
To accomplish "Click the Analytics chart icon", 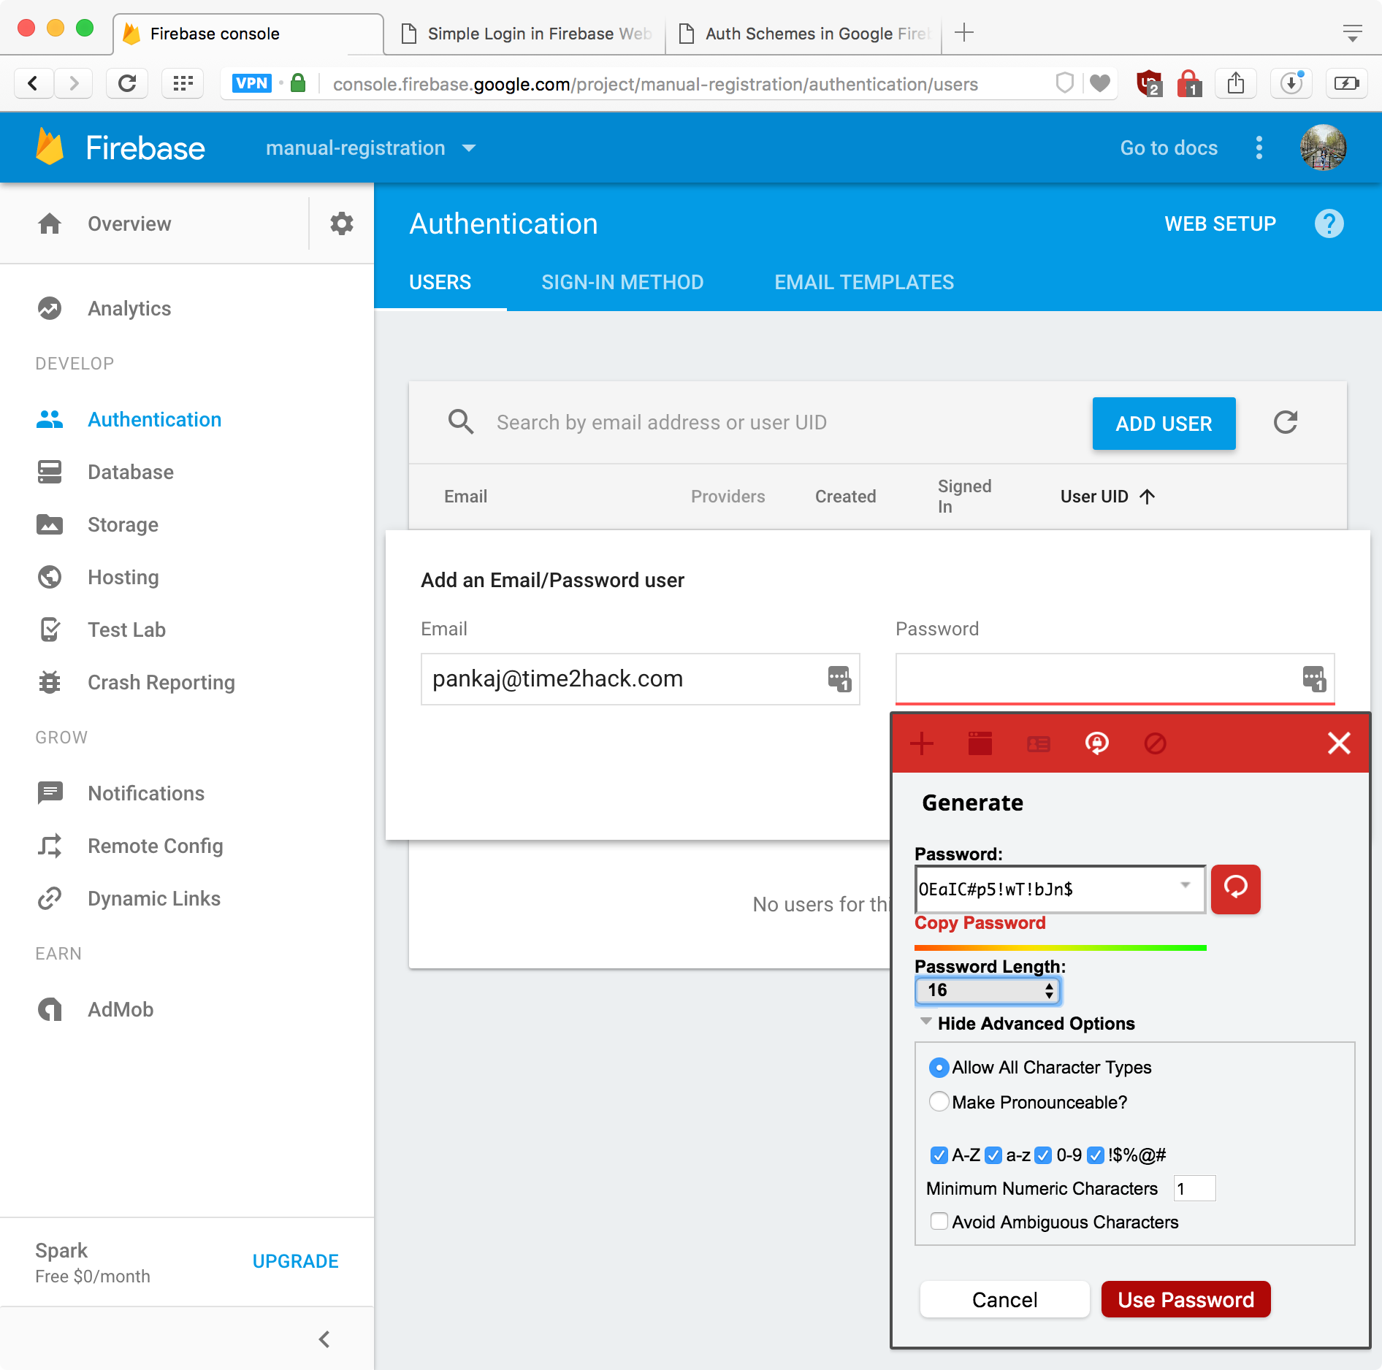I will point(50,308).
